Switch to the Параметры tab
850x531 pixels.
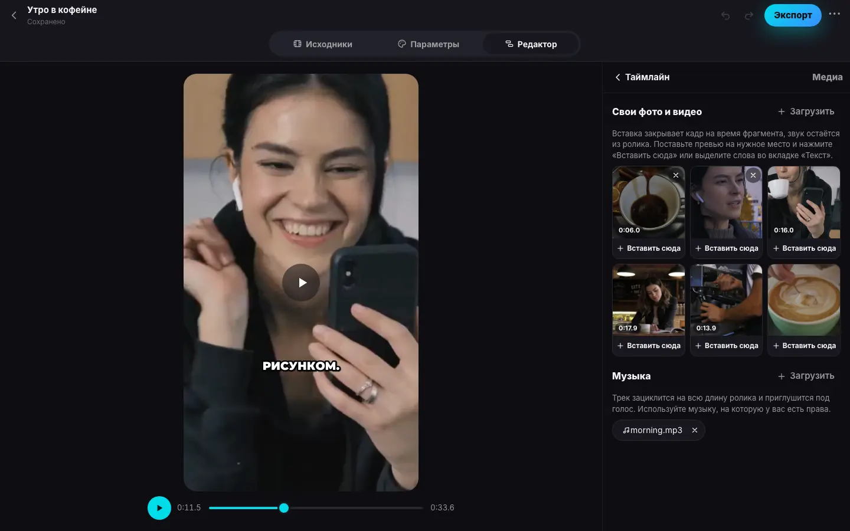(x=429, y=44)
